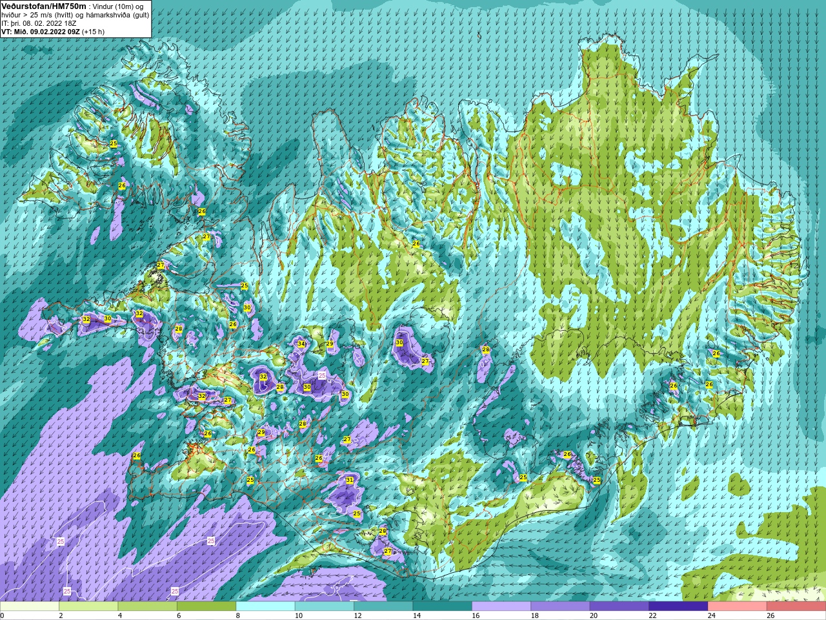Click the 4–6 m/s green legend swatch
The width and height of the screenshot is (826, 620).
[147, 606]
